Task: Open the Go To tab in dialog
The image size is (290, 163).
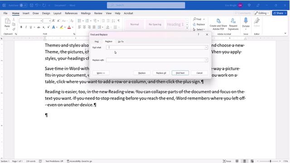Action: click(121, 42)
